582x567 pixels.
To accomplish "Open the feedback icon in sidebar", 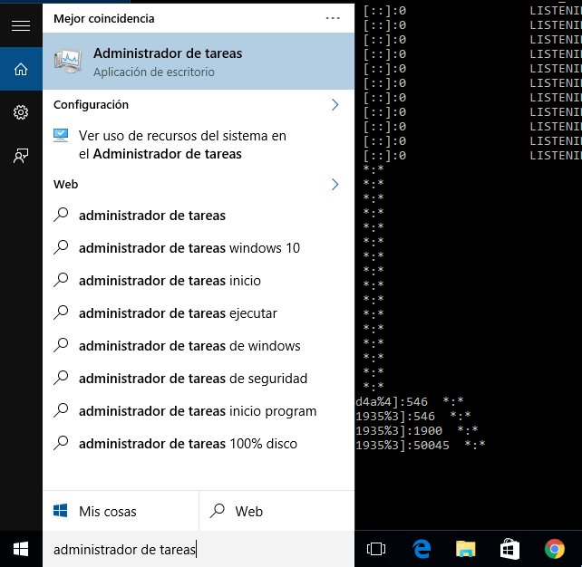I will [21, 156].
